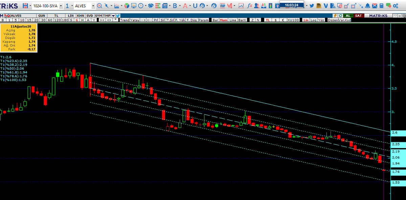The height and width of the screenshot is (200, 406).
Task: Open the VIOP icon
Action: click(222, 6)
